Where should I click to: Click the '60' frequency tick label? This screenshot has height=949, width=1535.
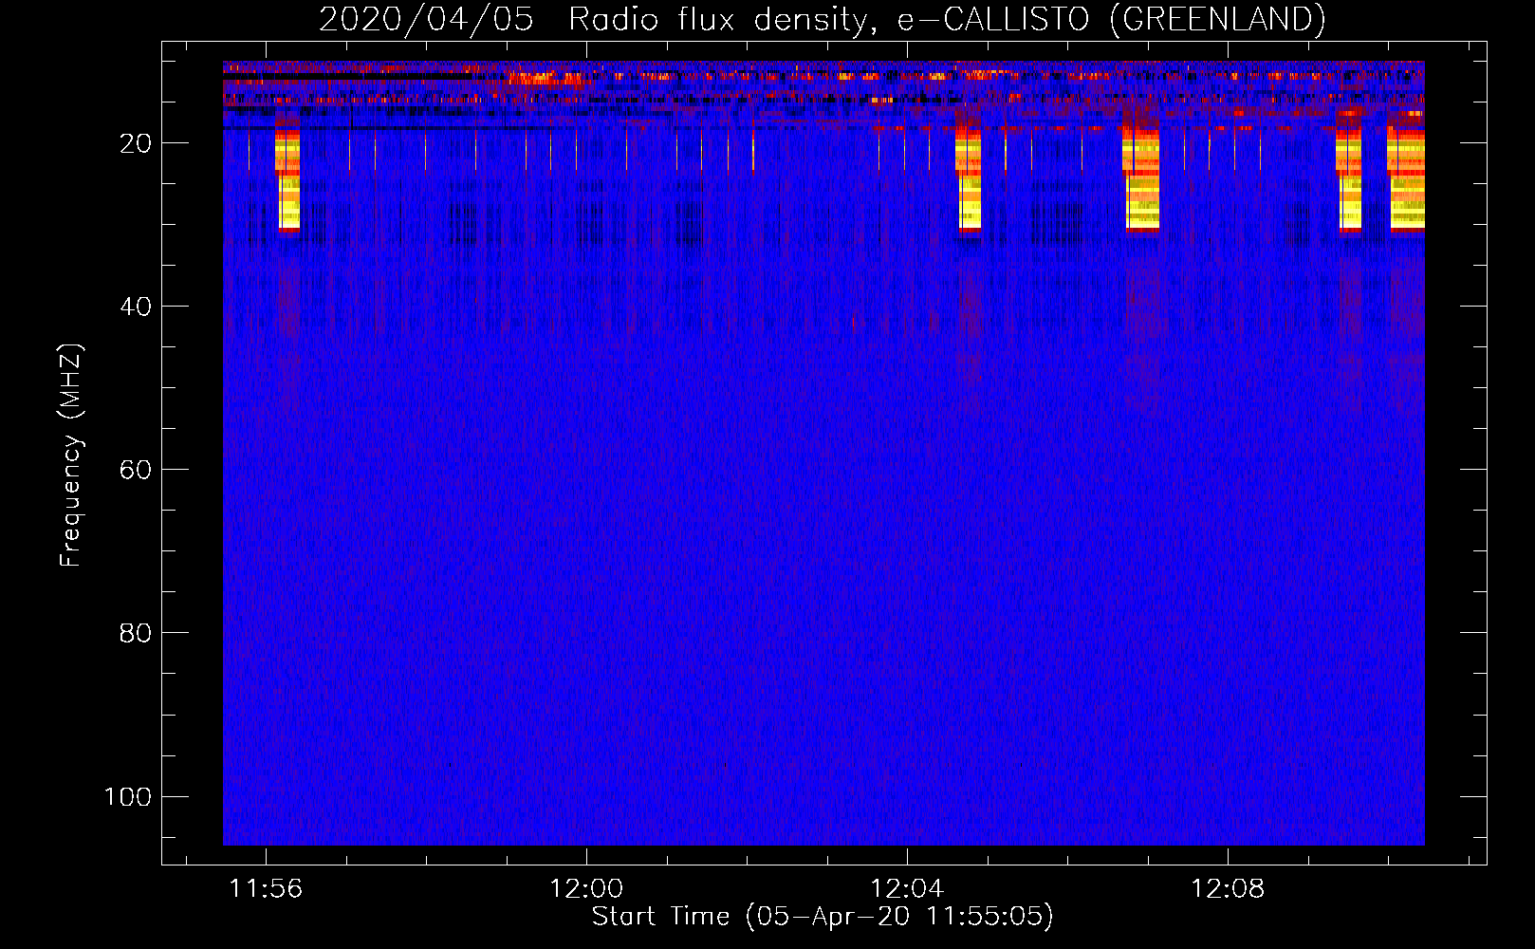pos(136,470)
